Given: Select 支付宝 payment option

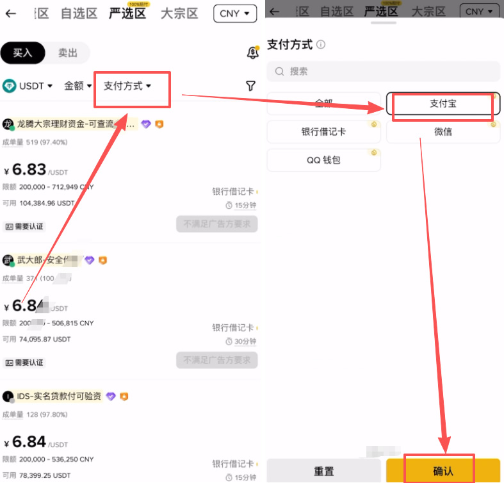Looking at the screenshot, I should click(443, 103).
